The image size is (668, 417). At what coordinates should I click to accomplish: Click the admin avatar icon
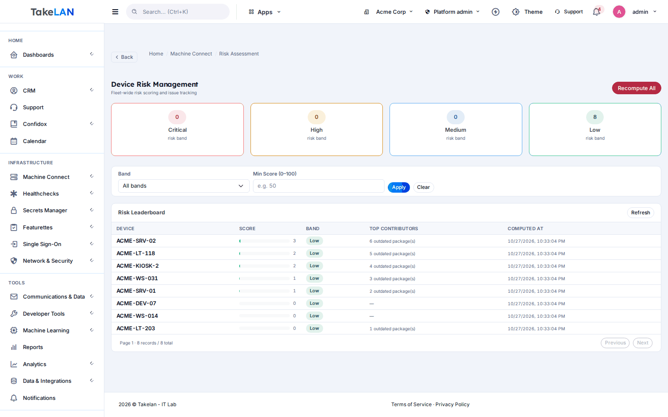click(x=619, y=12)
